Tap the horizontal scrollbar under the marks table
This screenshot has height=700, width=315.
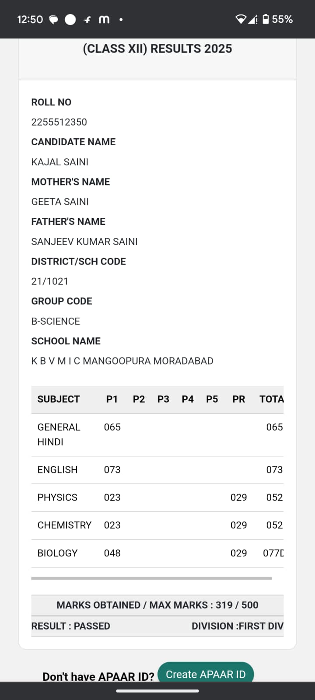pos(152,578)
